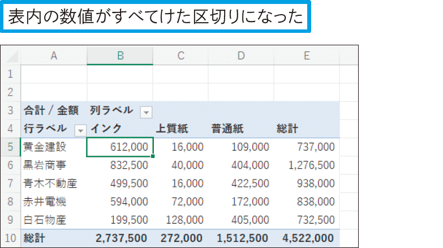Click cell with value 838,000
443x248 pixels.
307,202
